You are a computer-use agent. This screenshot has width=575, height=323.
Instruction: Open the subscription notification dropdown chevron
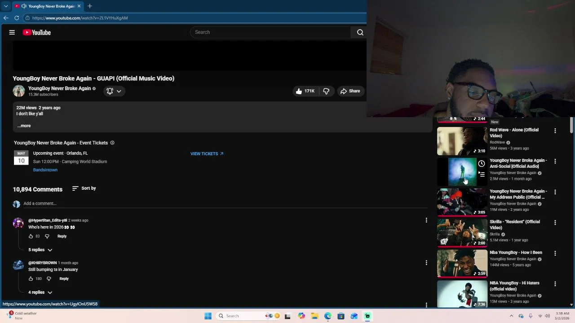[x=119, y=91]
